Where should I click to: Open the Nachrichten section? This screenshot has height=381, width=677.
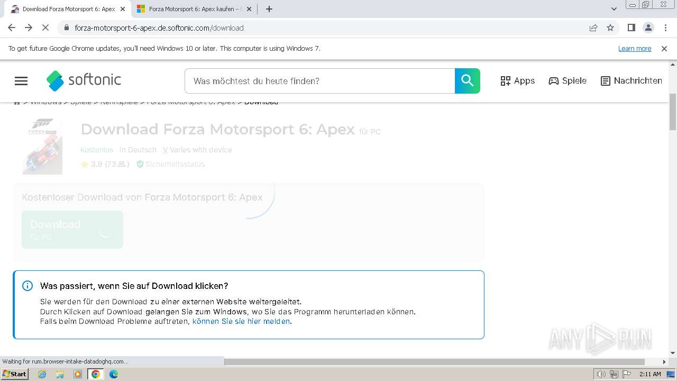(632, 81)
